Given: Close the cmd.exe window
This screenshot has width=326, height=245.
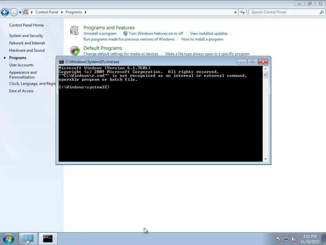Looking at the screenshot, I should coord(263,62).
